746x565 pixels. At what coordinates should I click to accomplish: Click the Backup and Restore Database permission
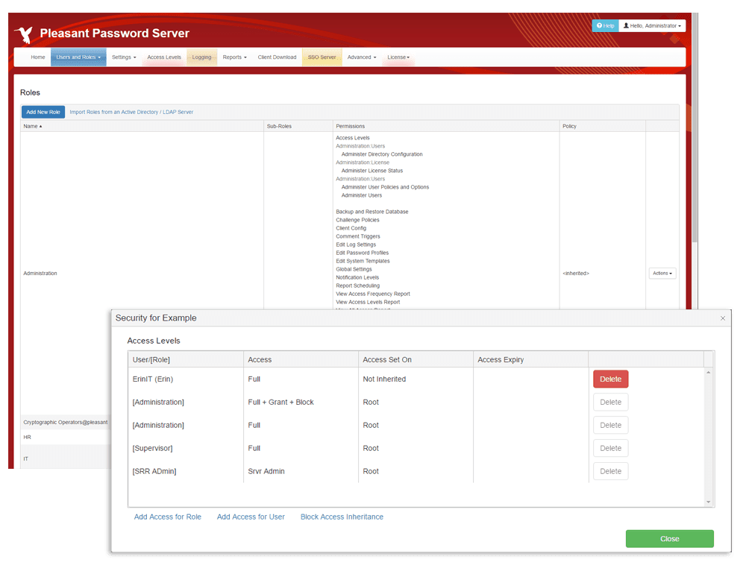click(x=372, y=212)
